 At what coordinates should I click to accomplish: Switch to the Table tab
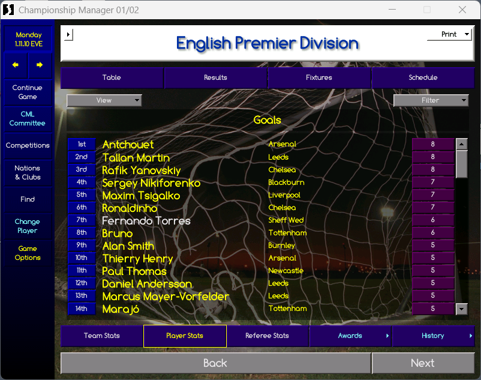(112, 77)
